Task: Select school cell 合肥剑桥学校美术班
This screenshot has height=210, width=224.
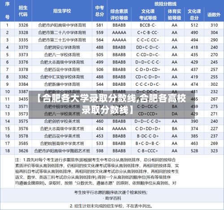Action: [x=62, y=121]
